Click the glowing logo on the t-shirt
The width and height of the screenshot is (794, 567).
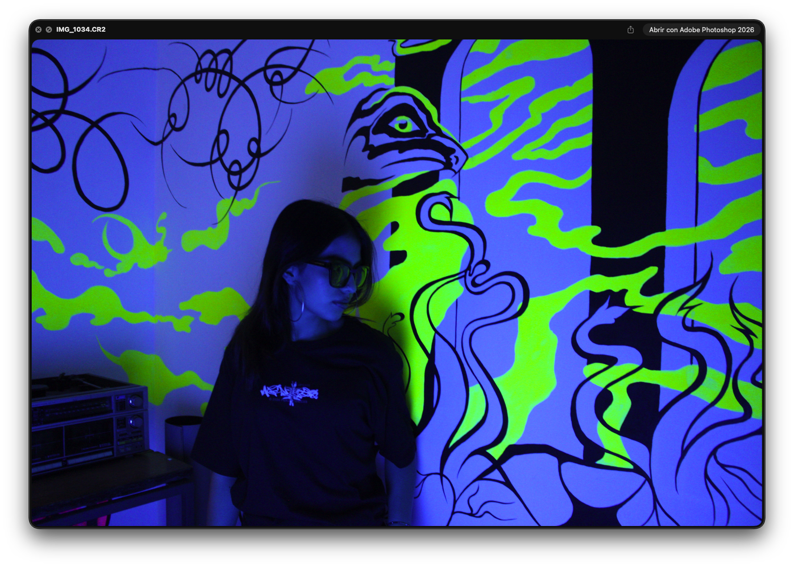(289, 393)
